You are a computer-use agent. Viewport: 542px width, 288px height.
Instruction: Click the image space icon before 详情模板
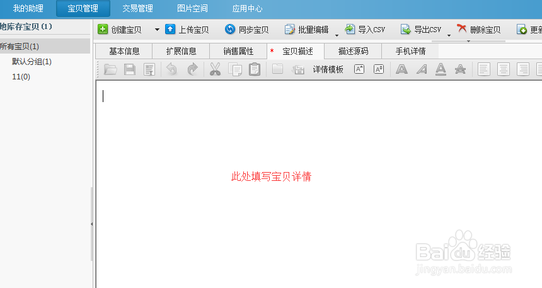pyautogui.click(x=298, y=69)
